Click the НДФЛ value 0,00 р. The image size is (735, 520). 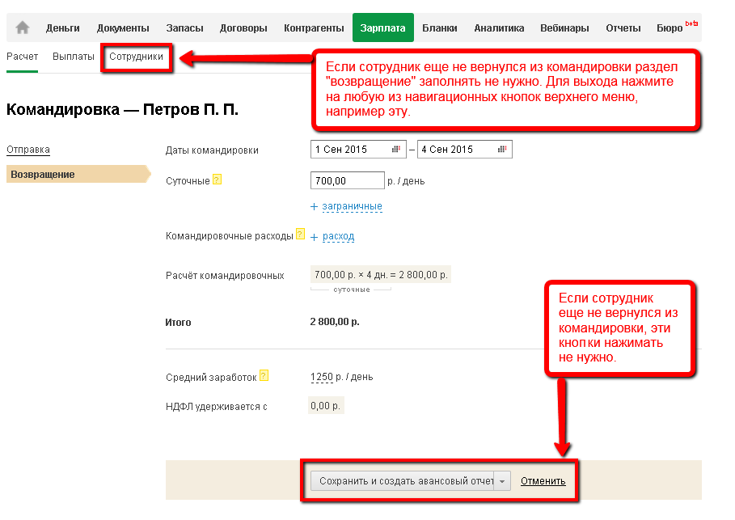[x=326, y=406]
